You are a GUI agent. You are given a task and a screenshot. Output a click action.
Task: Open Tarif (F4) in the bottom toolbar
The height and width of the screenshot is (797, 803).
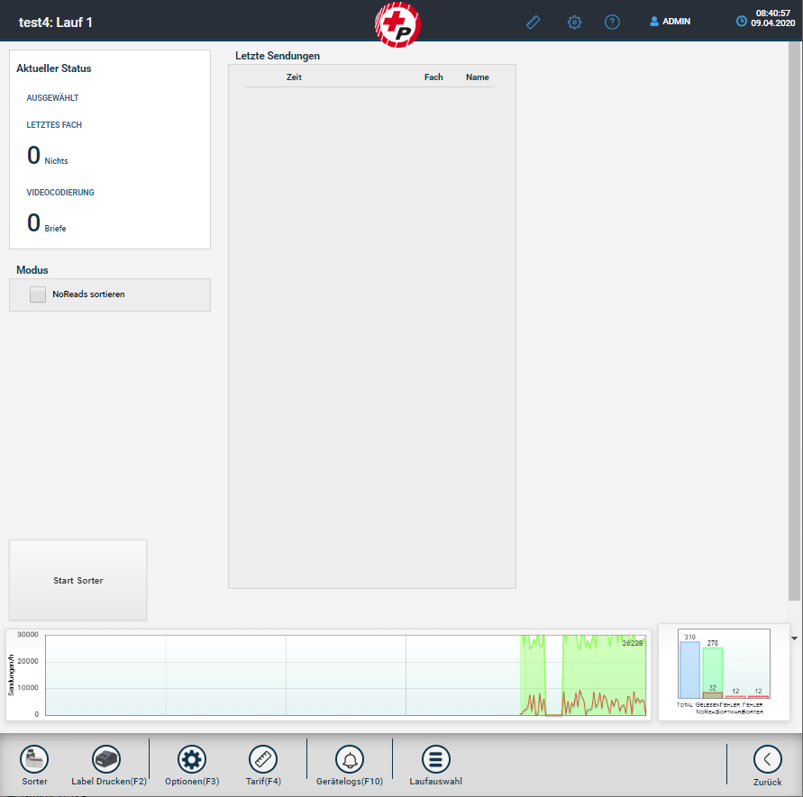[263, 759]
